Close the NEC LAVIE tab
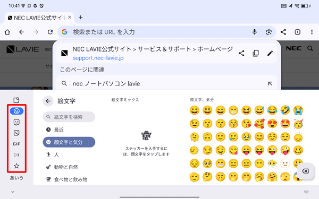This screenshot has width=319, height=199. click(70, 18)
